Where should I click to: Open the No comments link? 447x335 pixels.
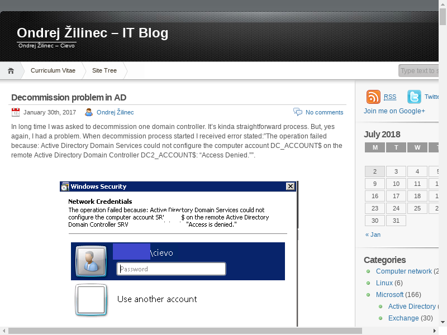[325, 112]
